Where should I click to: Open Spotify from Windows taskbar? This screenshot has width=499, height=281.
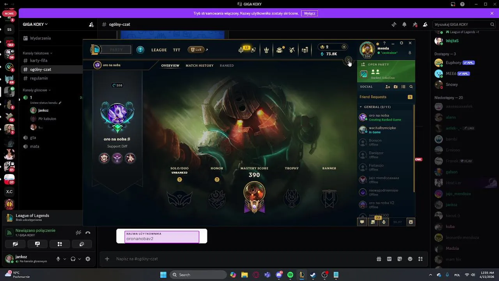click(290, 275)
